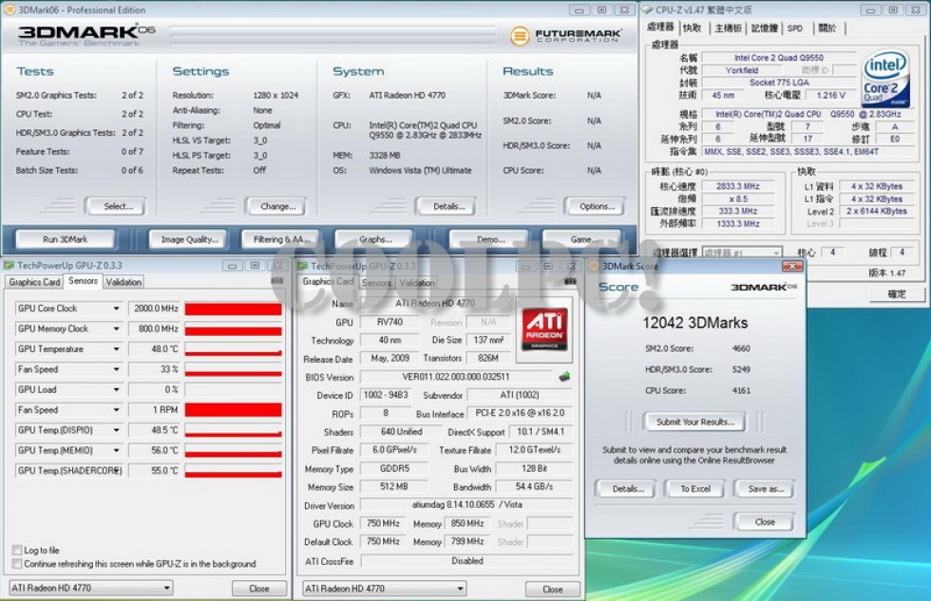Click the GPU-Z title bar icon of Sensors window
The height and width of the screenshot is (601, 931).
[9, 266]
